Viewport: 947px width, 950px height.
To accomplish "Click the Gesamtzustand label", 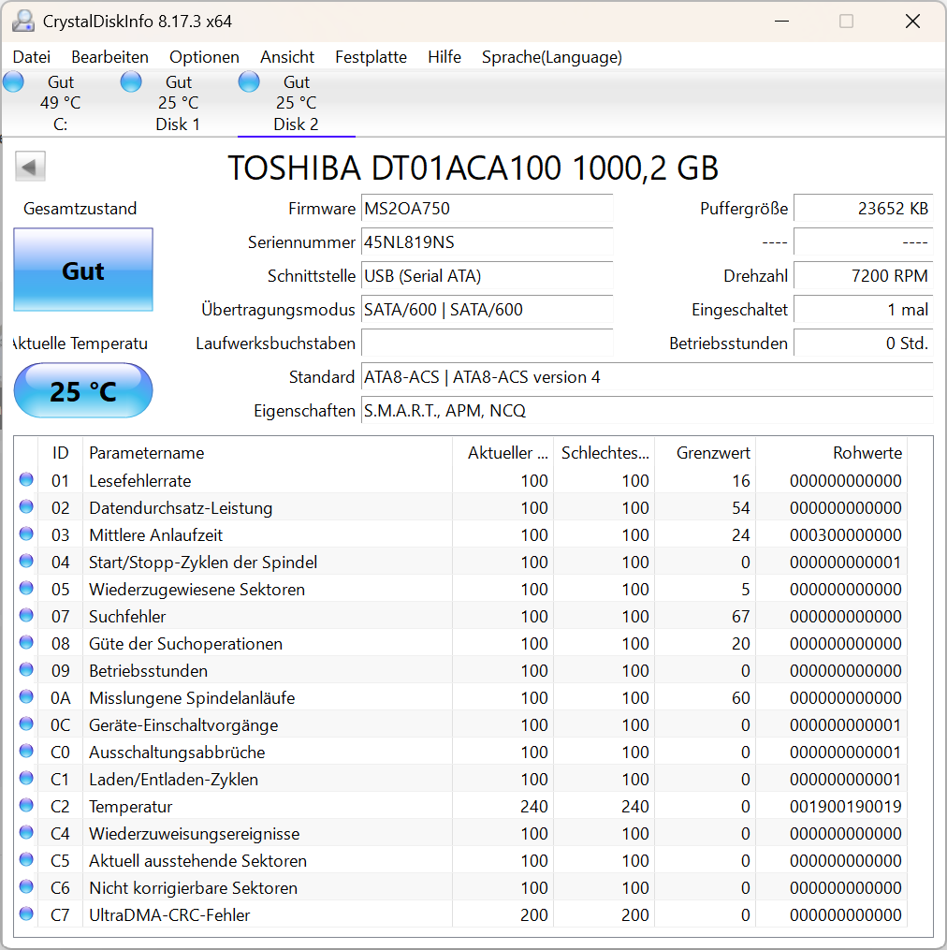I will tap(80, 209).
